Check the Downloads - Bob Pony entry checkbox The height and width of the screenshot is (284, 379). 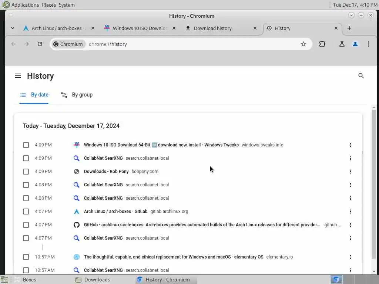(26, 172)
